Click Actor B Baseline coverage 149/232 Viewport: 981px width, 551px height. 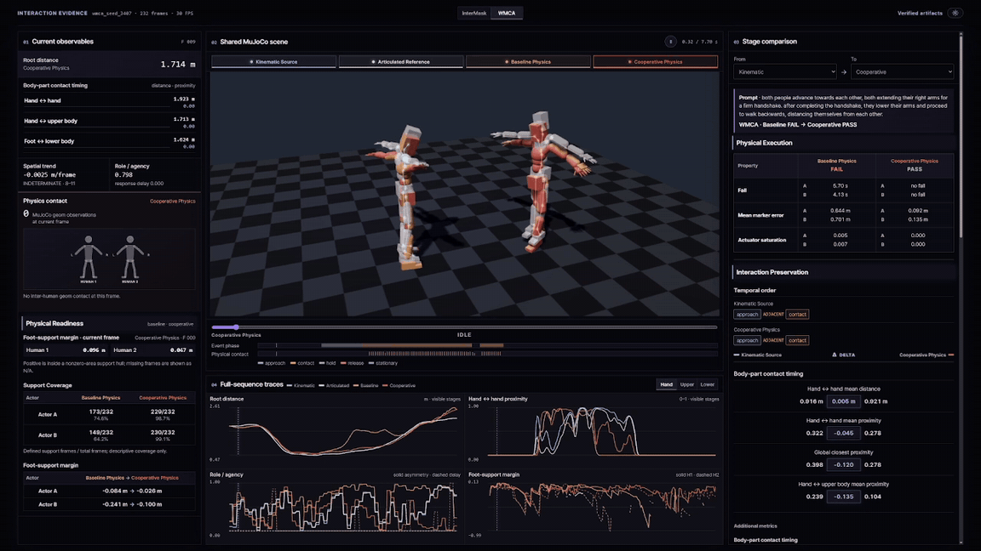tap(100, 432)
